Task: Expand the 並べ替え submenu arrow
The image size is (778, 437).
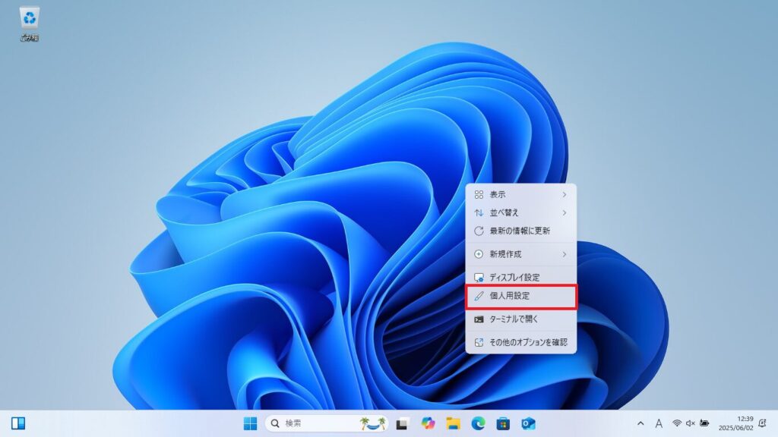Action: (565, 212)
